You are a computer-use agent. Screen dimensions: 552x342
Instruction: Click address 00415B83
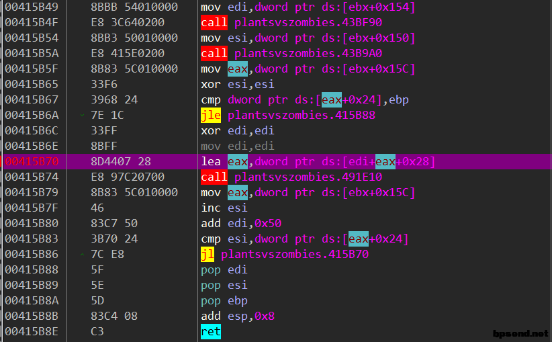click(x=32, y=239)
